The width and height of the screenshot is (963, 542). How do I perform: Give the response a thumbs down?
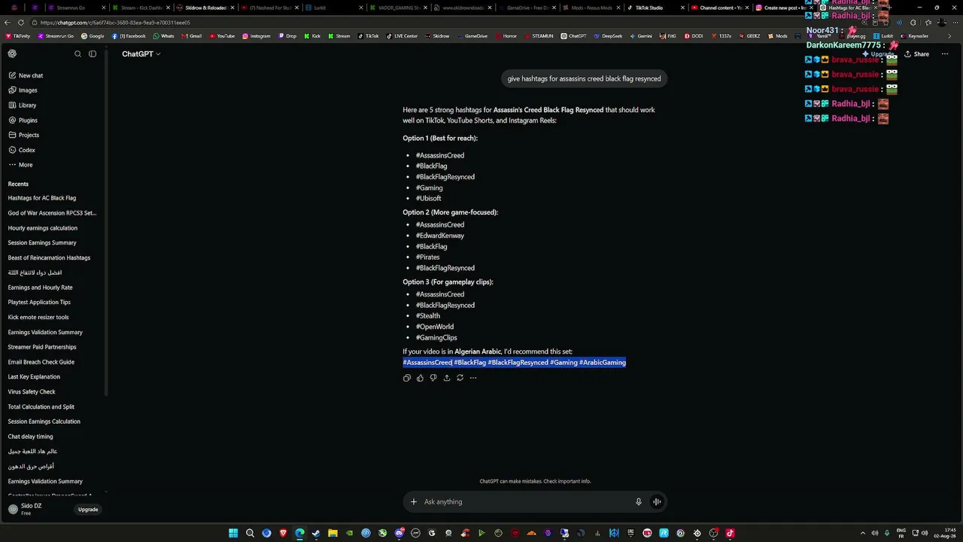click(433, 378)
